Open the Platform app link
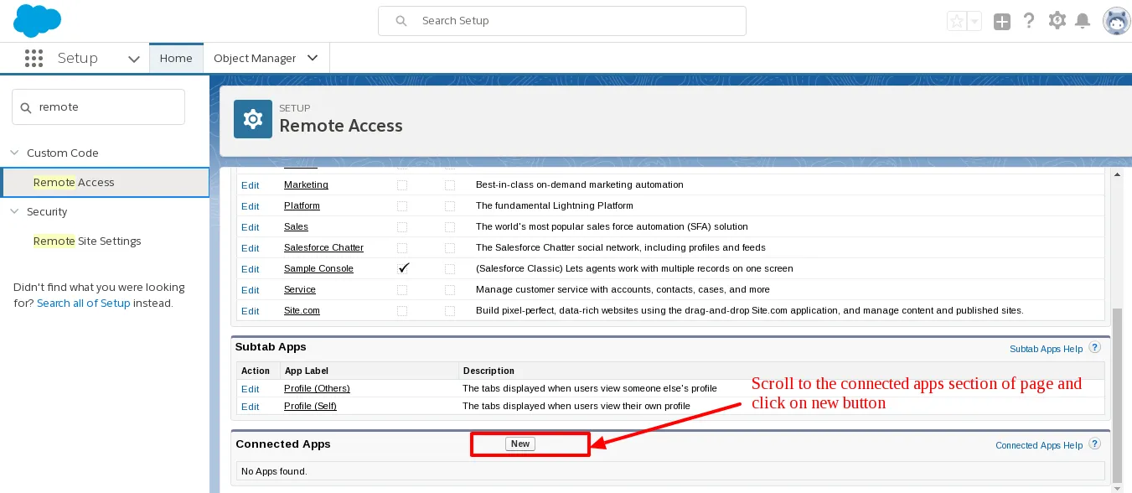Image resolution: width=1132 pixels, height=493 pixels. 302,205
